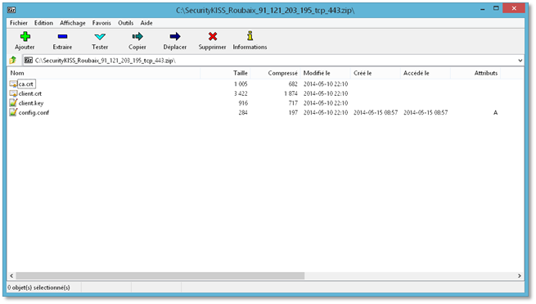Viewport: 536px width, 304px height.
Task: Open the Informations icon
Action: [x=250, y=36]
